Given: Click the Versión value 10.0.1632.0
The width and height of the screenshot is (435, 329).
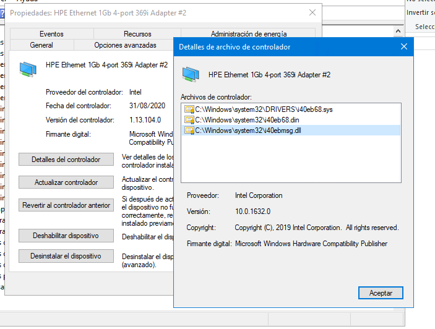Looking at the screenshot, I should pyautogui.click(x=252, y=211).
